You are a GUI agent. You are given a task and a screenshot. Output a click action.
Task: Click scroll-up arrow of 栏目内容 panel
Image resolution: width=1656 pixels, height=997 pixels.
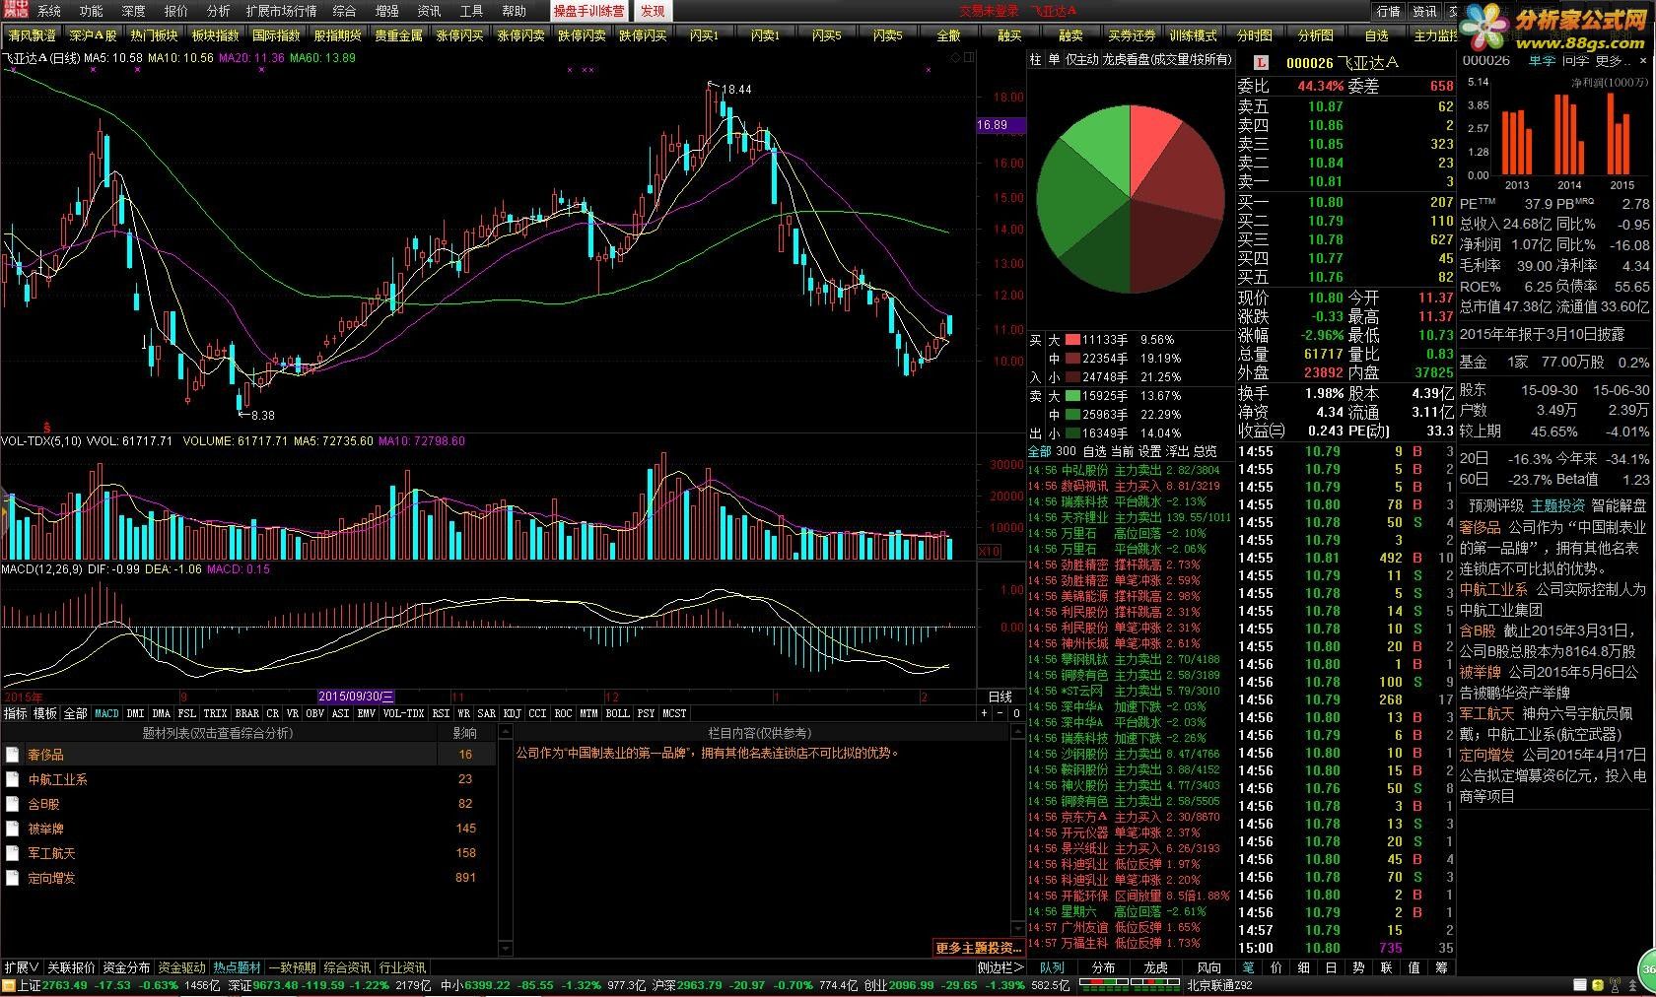tap(1018, 732)
